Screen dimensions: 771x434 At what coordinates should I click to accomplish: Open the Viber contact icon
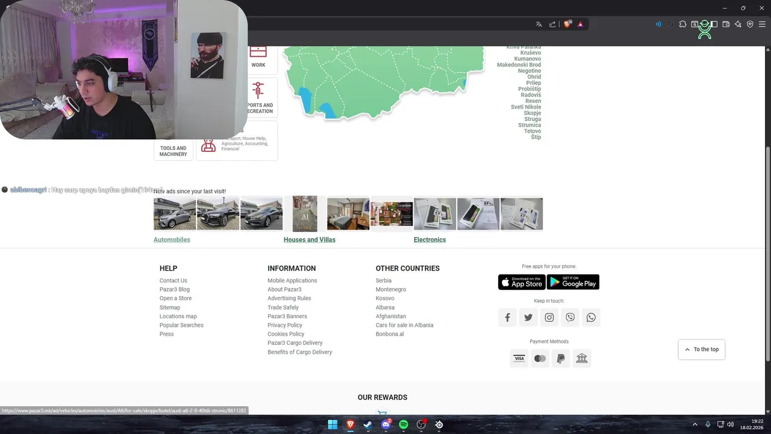click(x=570, y=318)
